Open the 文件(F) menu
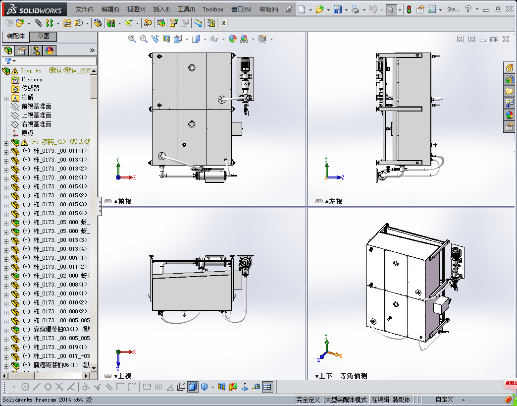Image resolution: width=517 pixels, height=406 pixels. point(84,9)
